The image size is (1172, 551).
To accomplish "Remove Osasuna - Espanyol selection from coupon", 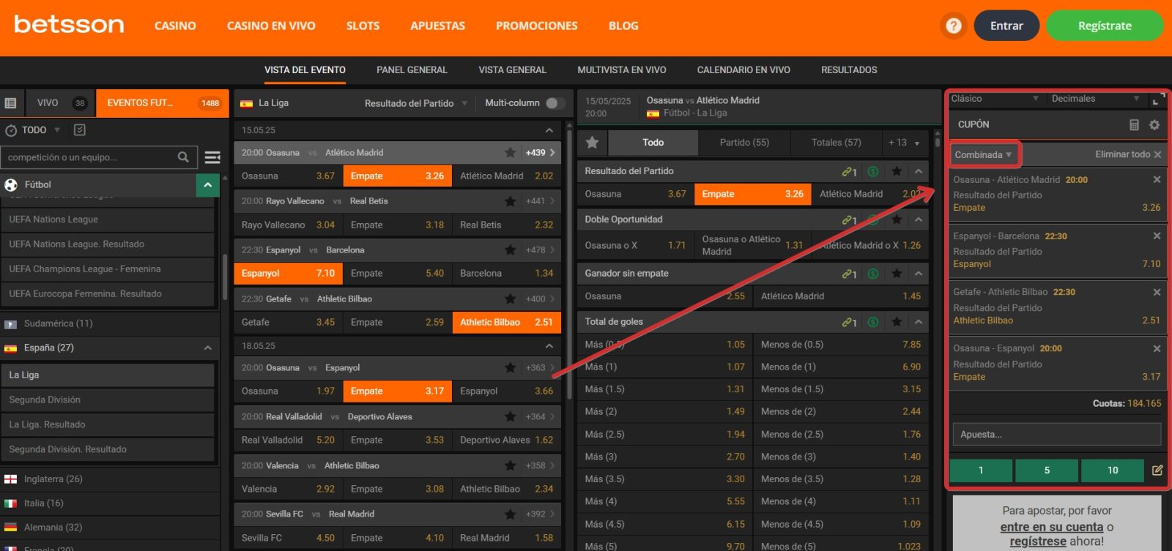I will pyautogui.click(x=1157, y=348).
